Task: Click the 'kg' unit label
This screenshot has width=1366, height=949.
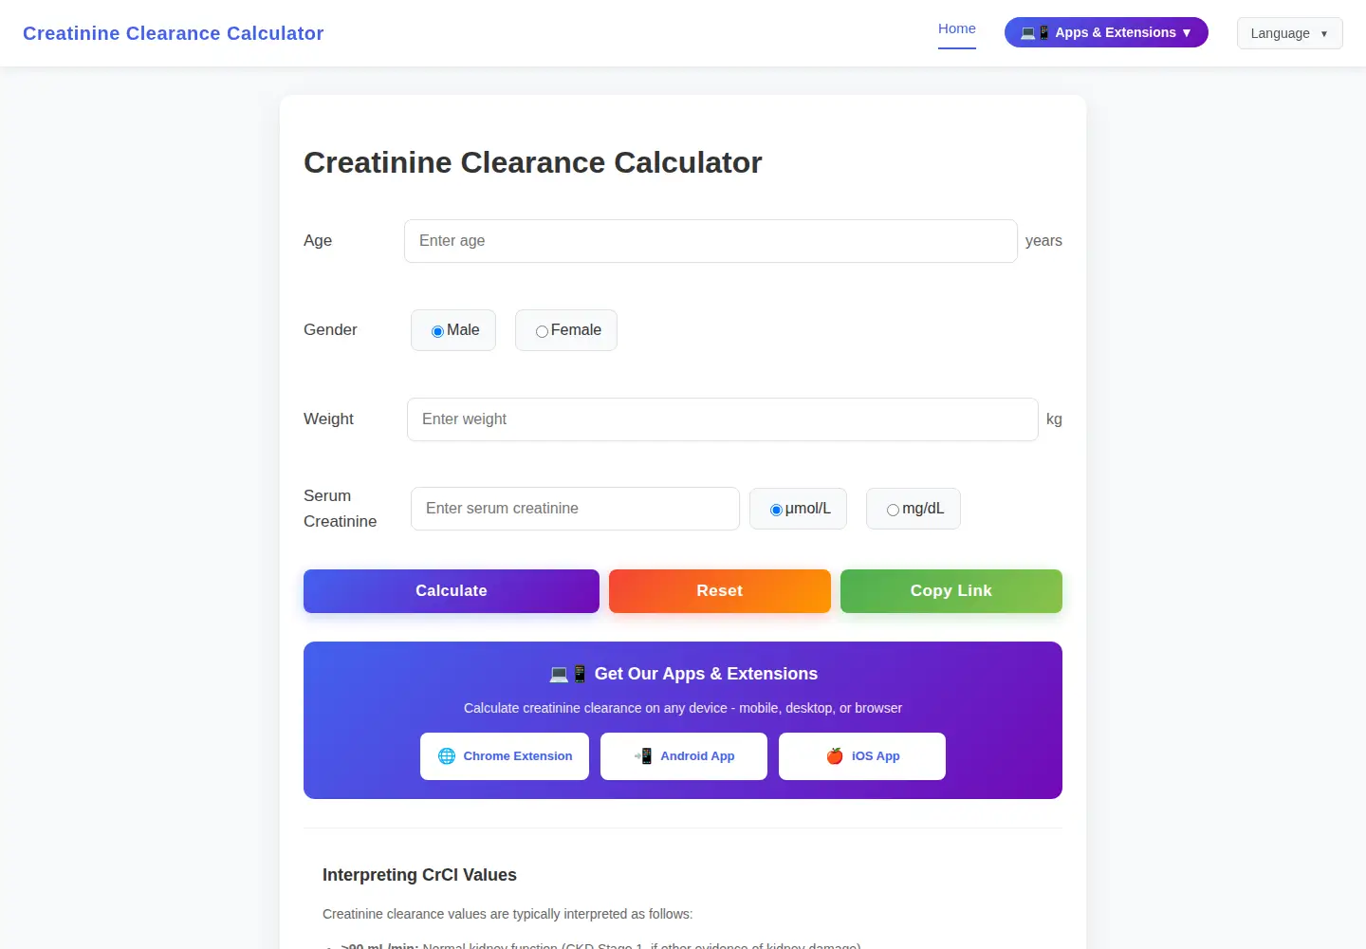Action: 1054,419
